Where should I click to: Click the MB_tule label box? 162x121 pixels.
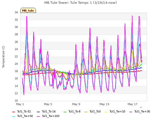pyautogui.click(x=28, y=10)
